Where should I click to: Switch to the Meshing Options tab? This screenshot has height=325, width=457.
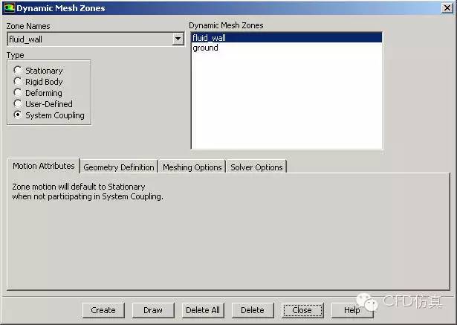(x=192, y=167)
